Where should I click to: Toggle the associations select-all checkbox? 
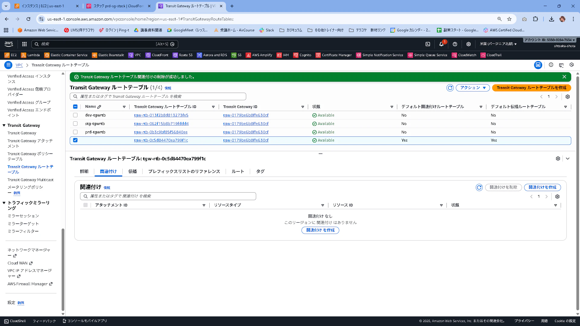(x=85, y=205)
